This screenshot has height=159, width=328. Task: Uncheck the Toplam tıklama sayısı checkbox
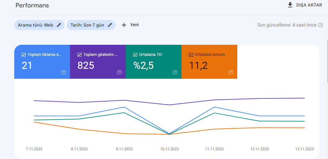click(x=24, y=55)
